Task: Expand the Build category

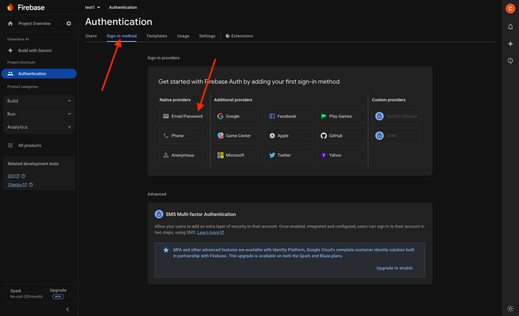Action: 39,101
